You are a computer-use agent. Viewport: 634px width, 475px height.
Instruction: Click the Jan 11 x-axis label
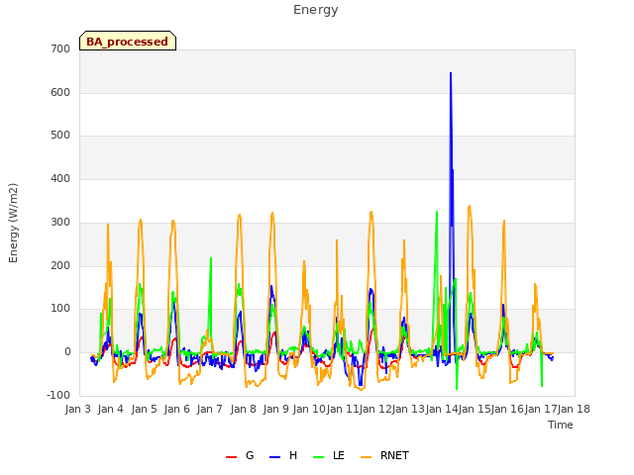point(342,409)
